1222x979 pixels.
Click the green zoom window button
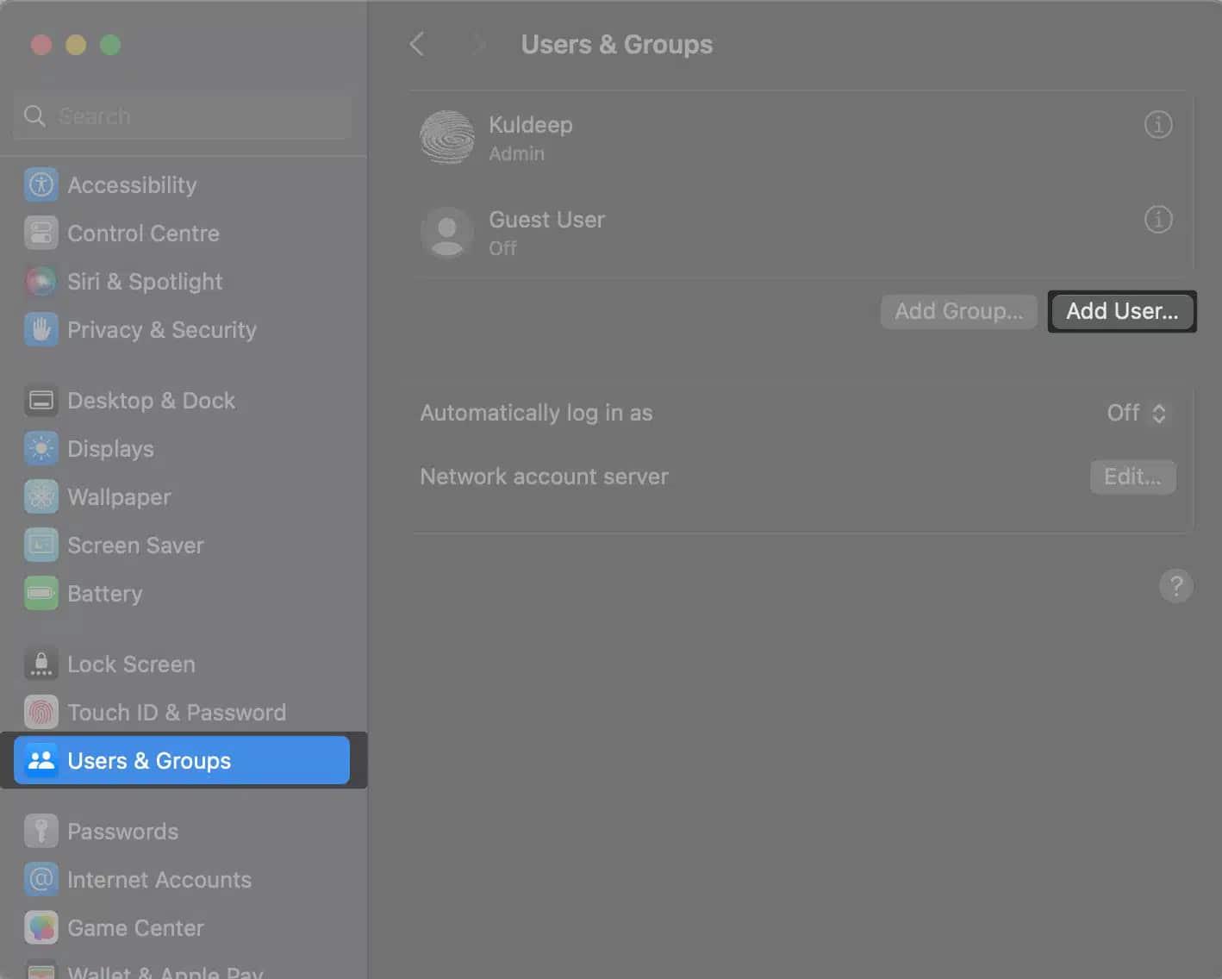pyautogui.click(x=110, y=45)
